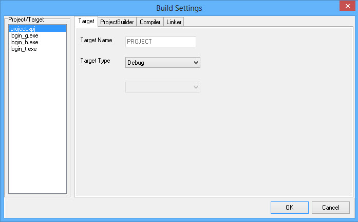This screenshot has height=222, width=358.
Task: Click the Cancel button
Action: 331,208
